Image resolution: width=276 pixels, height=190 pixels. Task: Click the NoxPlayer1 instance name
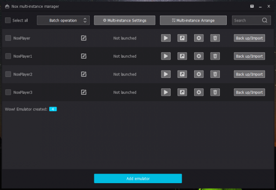[x=23, y=56]
